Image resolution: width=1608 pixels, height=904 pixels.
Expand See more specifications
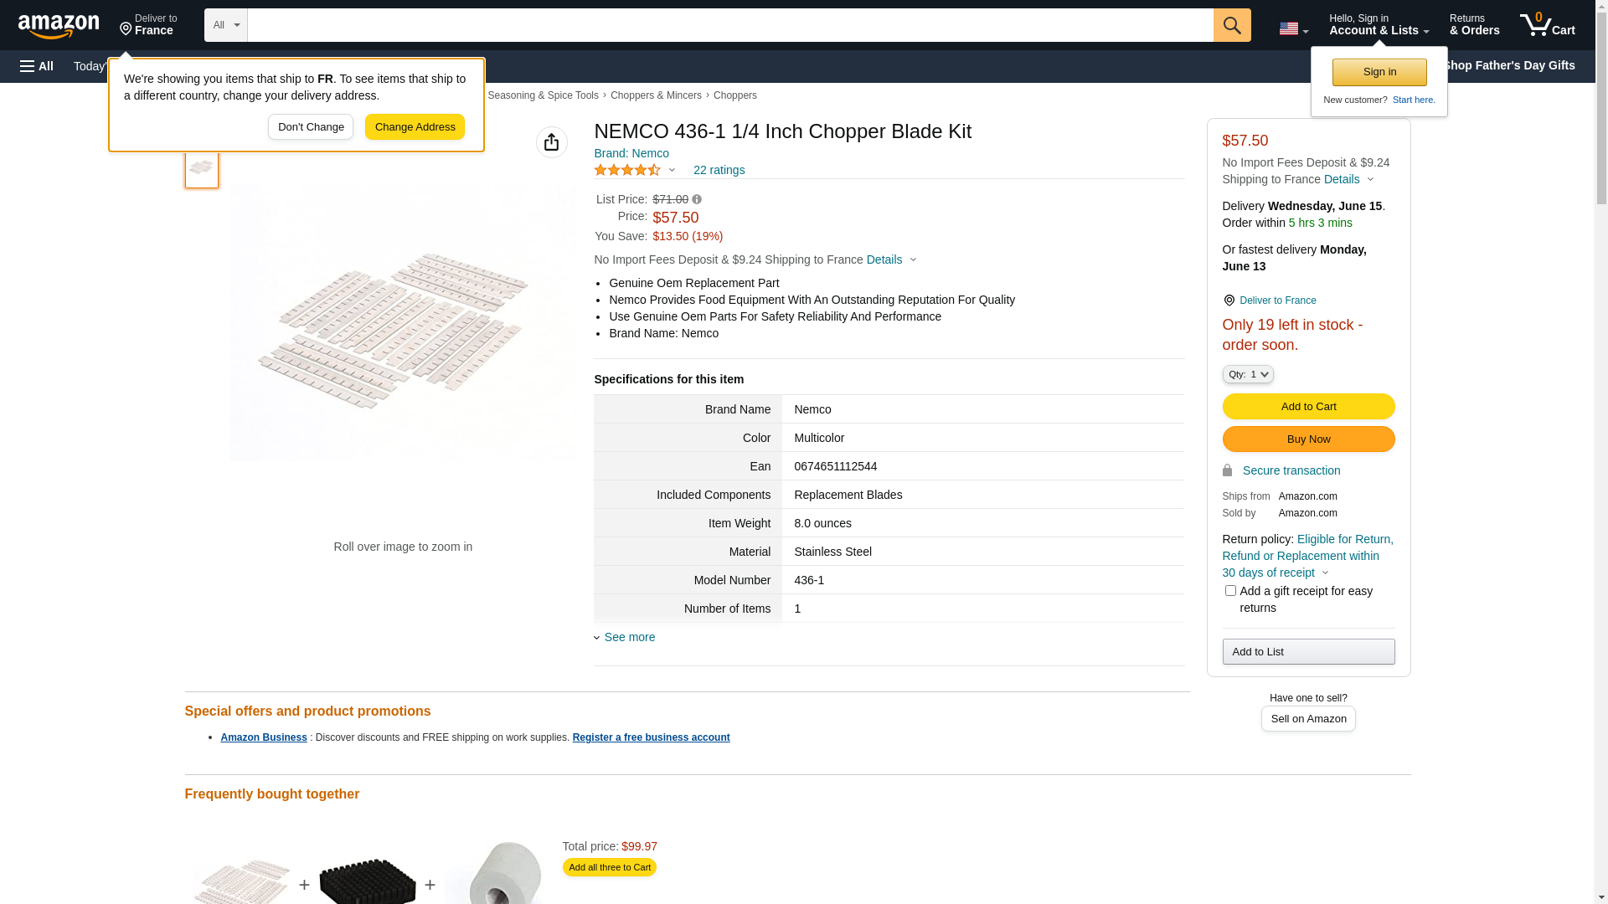(629, 637)
